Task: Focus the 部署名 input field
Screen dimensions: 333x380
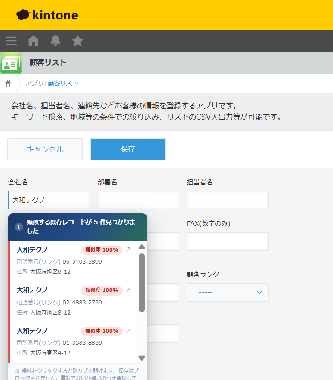Action: tap(138, 200)
